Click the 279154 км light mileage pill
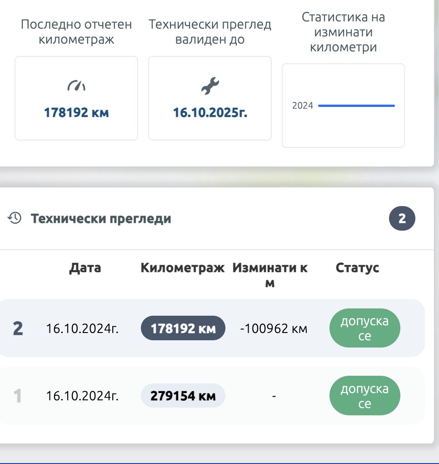The image size is (439, 464). coord(183,396)
